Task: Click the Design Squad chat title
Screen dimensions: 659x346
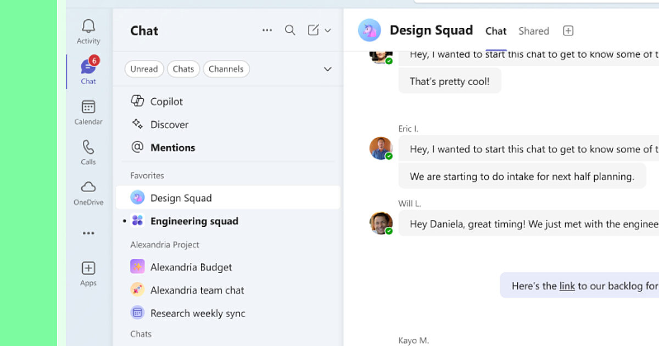Action: click(431, 30)
